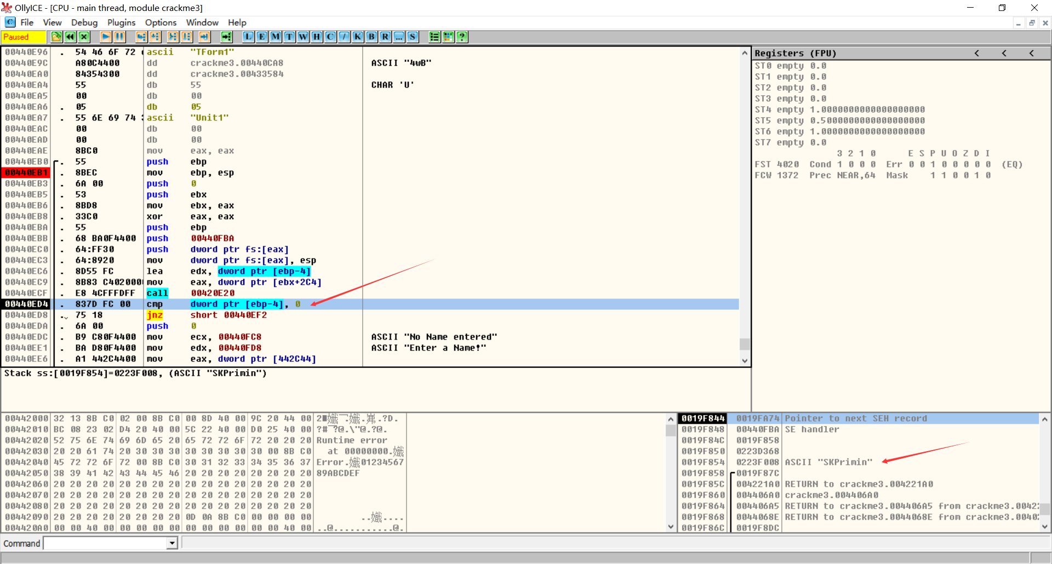
Task: Open the Debug menu
Action: click(x=84, y=22)
